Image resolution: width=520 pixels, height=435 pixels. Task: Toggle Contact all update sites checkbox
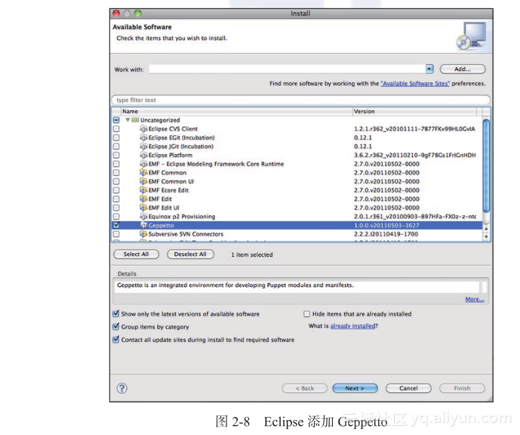115,339
